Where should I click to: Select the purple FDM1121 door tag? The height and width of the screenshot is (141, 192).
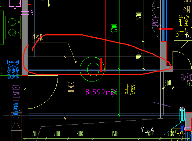(x=16, y=93)
